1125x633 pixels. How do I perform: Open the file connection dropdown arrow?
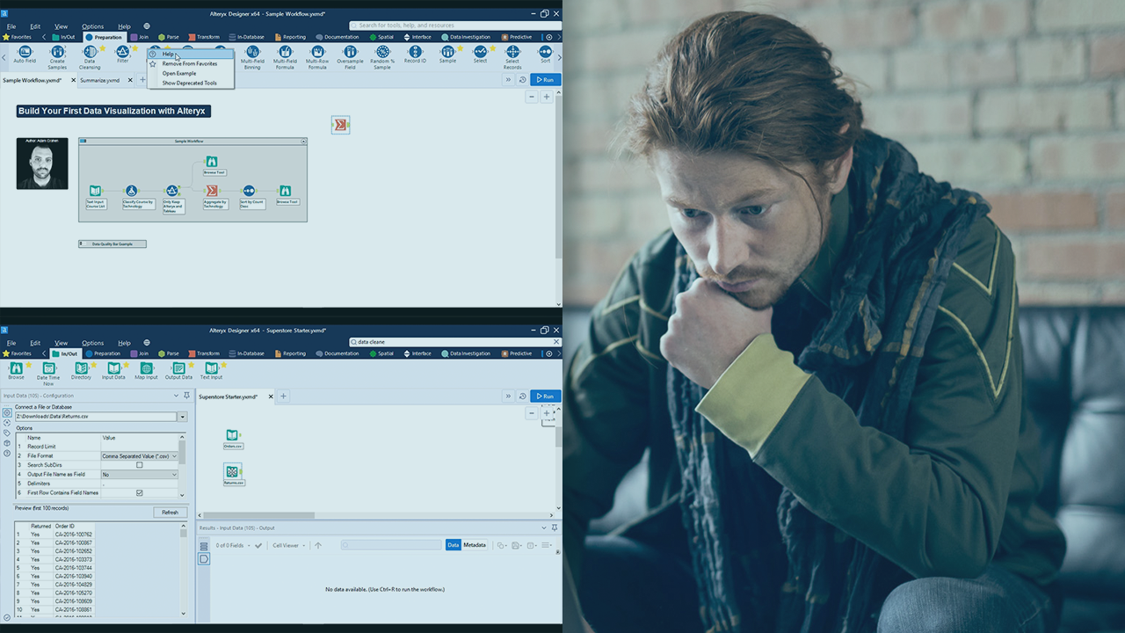pyautogui.click(x=182, y=417)
